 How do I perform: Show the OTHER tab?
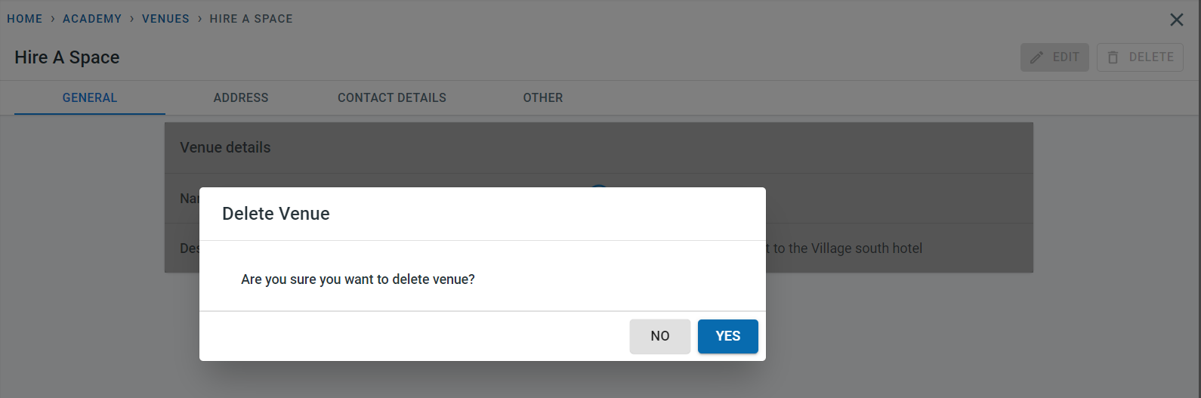coord(543,98)
